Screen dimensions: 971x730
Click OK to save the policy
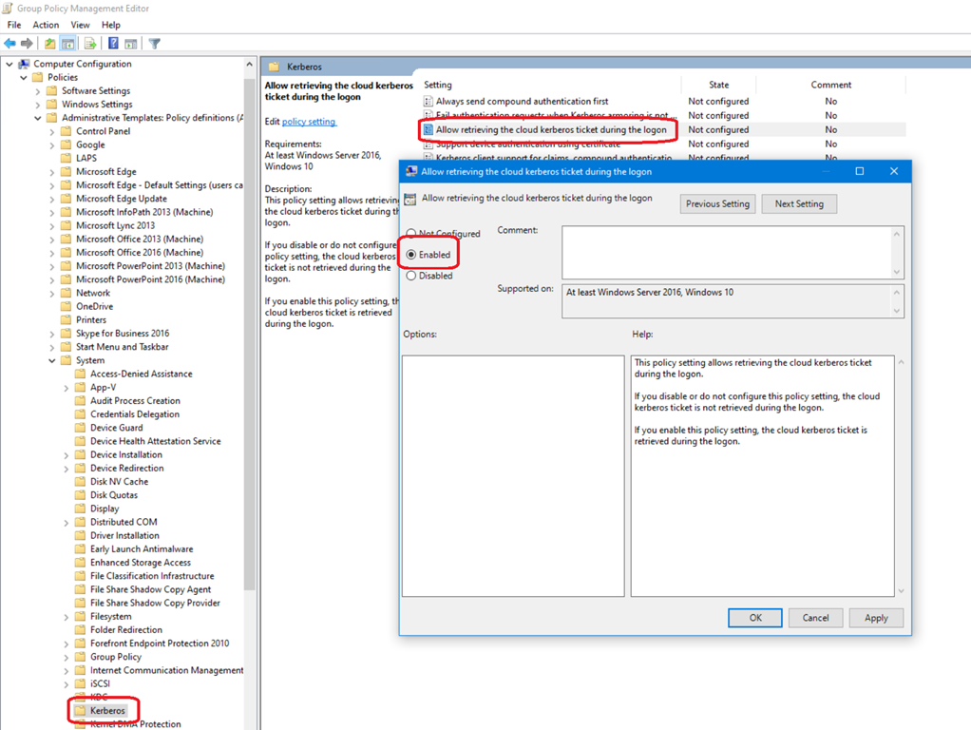coord(755,618)
